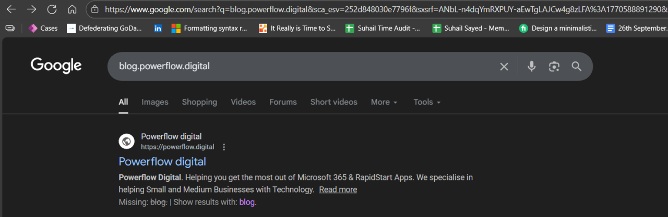Image resolution: width=668 pixels, height=217 pixels.
Task: Click the browser back arrow
Action: point(11,9)
